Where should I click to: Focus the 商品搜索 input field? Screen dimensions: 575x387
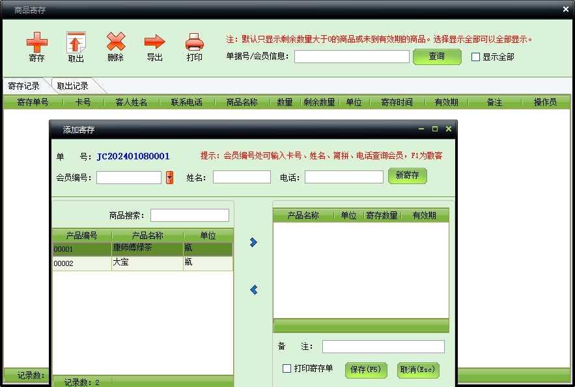189,215
